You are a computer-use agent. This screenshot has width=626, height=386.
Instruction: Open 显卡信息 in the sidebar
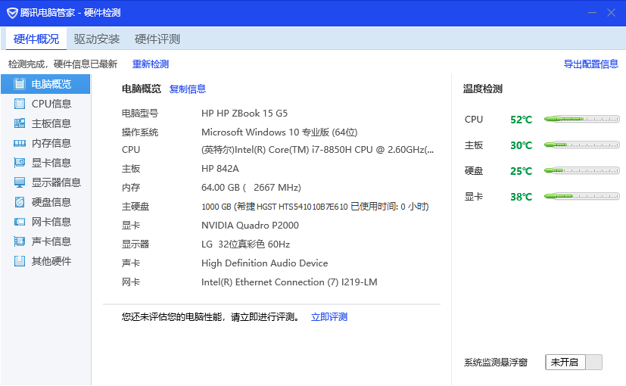coord(45,163)
